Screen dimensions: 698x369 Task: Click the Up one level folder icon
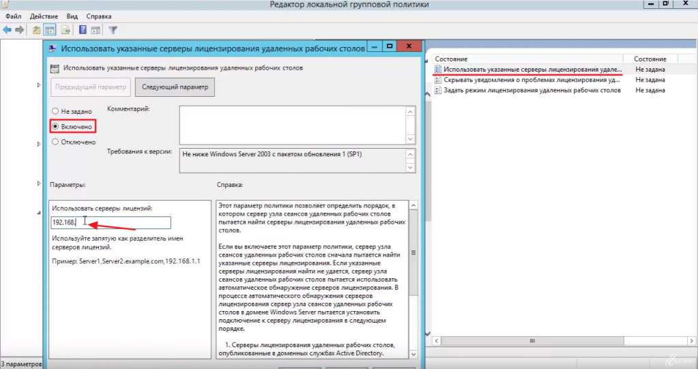click(x=36, y=30)
